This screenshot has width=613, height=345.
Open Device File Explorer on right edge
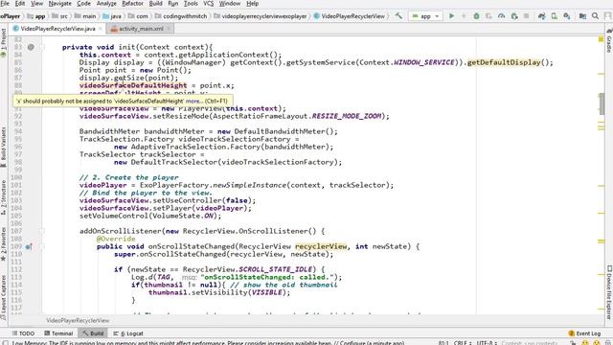[x=609, y=292]
